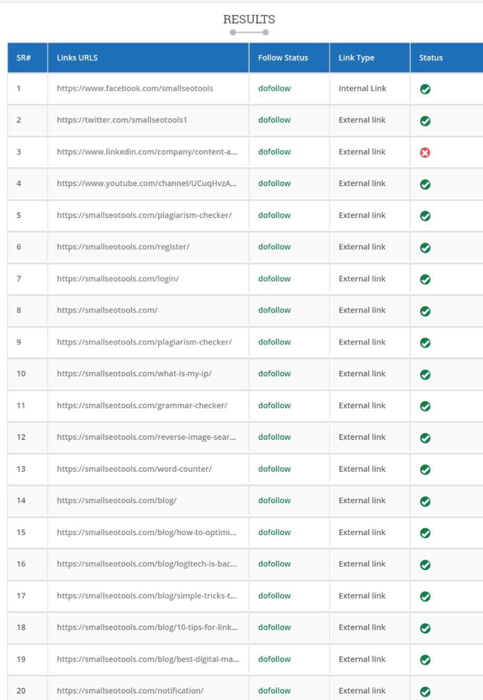Click the Link Type column header
483x700 pixels.
[x=357, y=57]
